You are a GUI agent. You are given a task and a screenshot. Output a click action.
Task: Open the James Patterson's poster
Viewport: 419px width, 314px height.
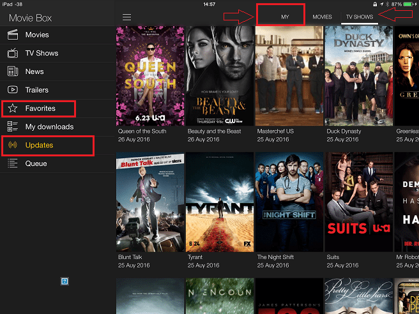pos(289,296)
